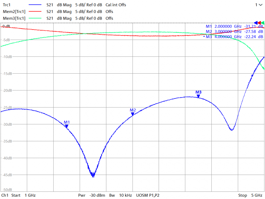Select the Mem3[Trc1] memory trace label
This screenshot has height=199, width=265.
coord(13,18)
